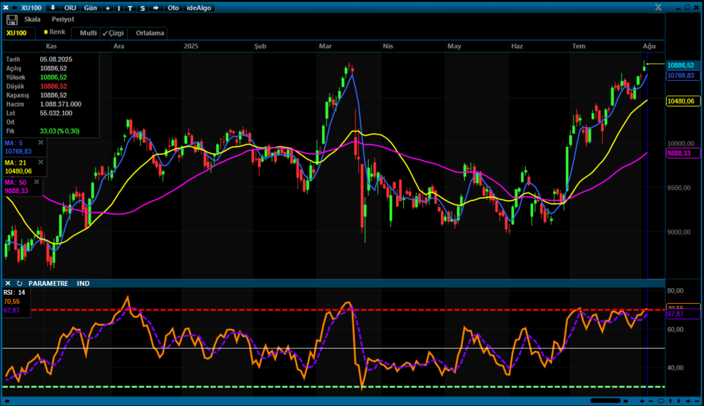The image size is (704, 406).
Task: Click the oval reset-zoom icon
Action: click(661, 401)
